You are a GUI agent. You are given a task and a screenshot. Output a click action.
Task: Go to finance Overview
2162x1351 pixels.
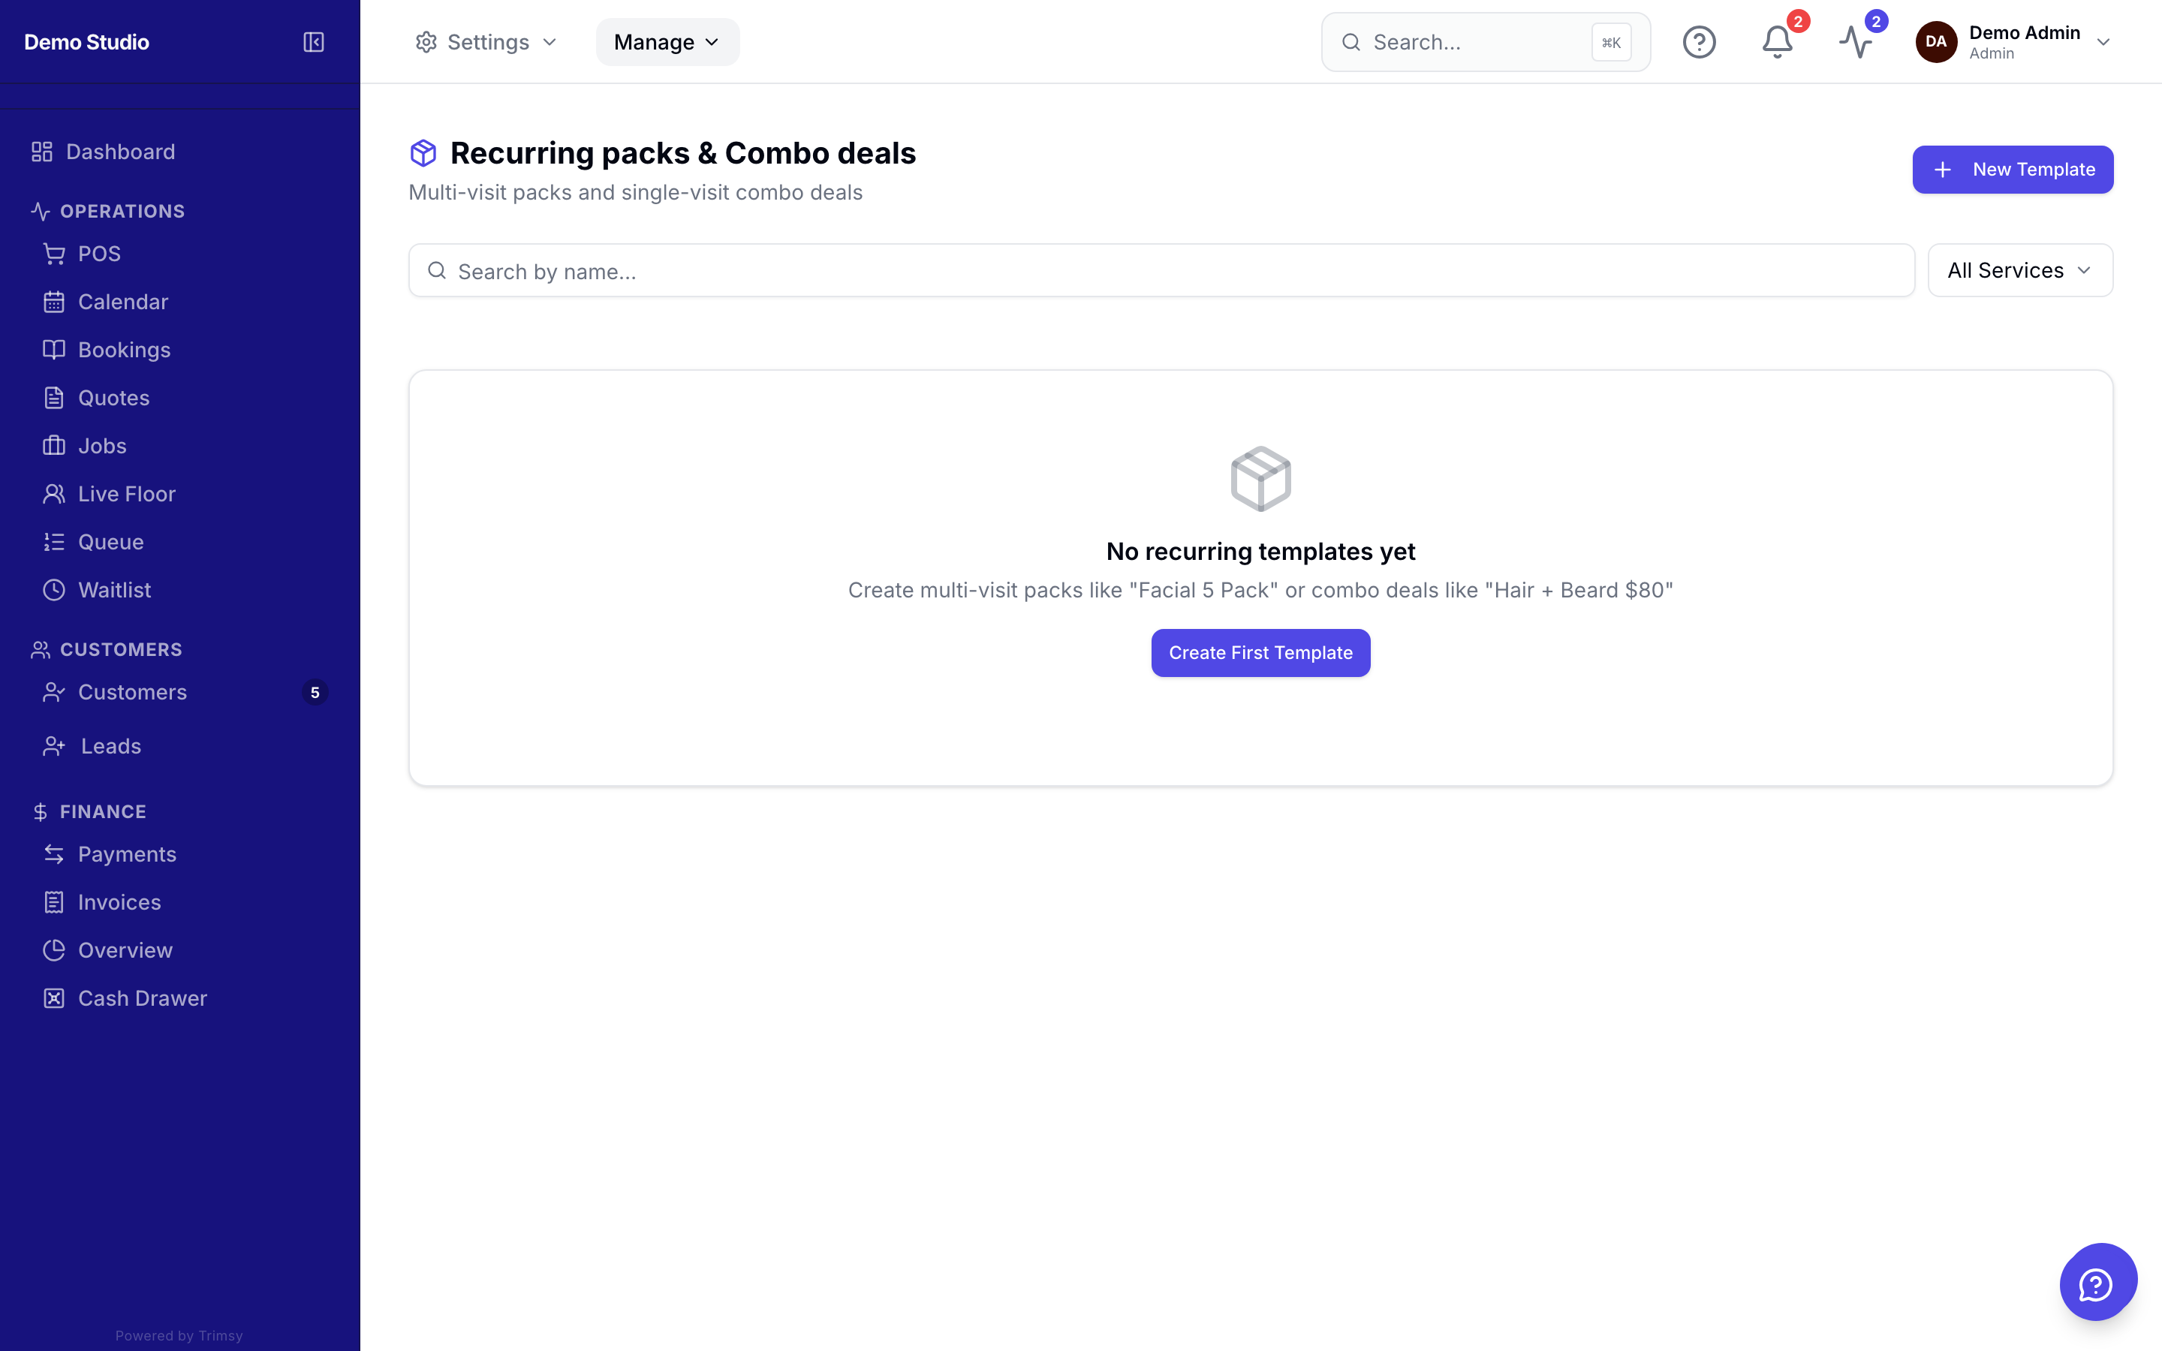pos(125,951)
